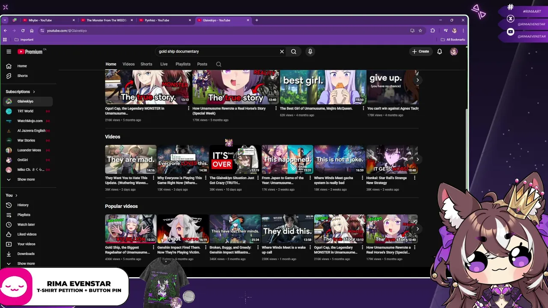Open the YouTube hamburger guide menu

point(9,51)
